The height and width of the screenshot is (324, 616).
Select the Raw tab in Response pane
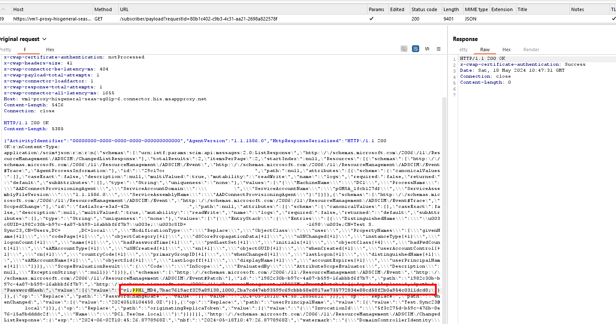pyautogui.click(x=485, y=50)
